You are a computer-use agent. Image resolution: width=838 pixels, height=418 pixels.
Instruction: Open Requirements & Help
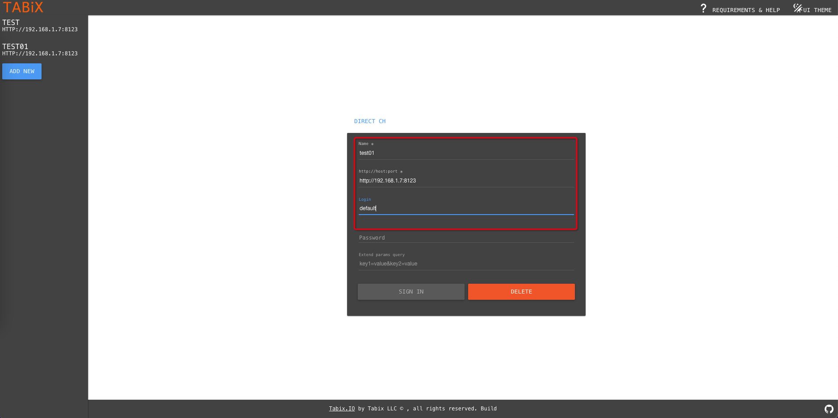tap(746, 10)
